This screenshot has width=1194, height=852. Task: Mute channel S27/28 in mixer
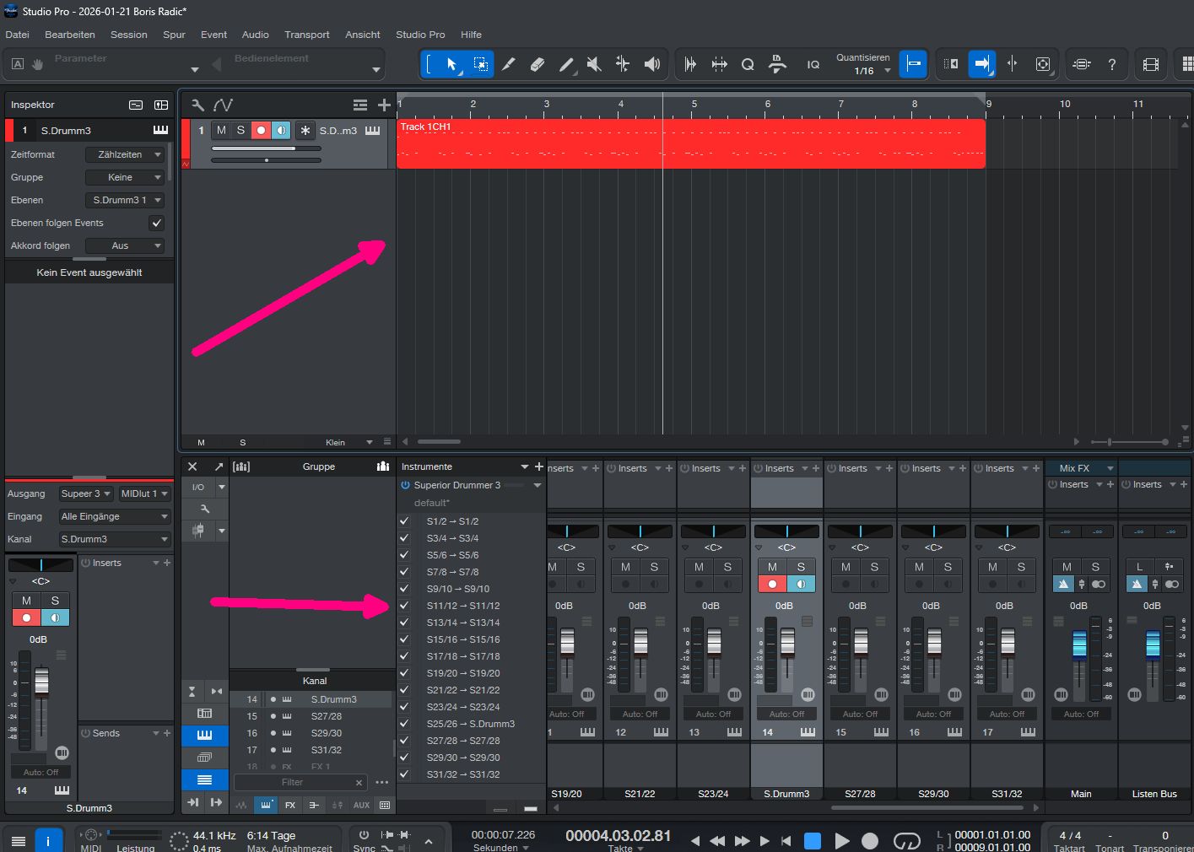pyautogui.click(x=846, y=567)
